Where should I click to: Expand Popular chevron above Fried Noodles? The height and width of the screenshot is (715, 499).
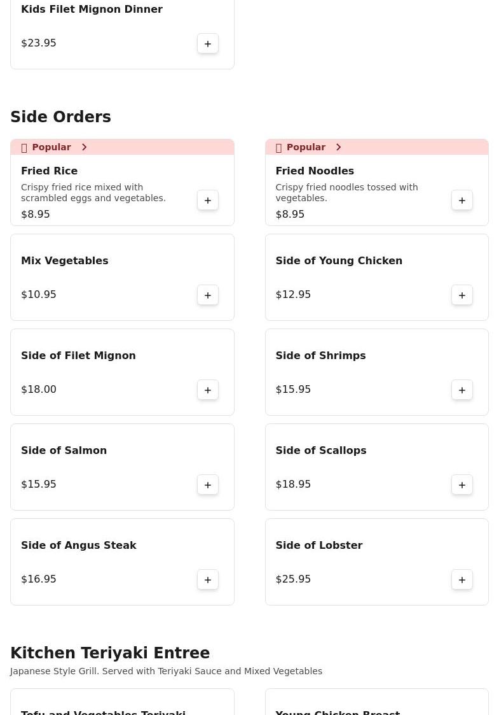click(x=338, y=147)
